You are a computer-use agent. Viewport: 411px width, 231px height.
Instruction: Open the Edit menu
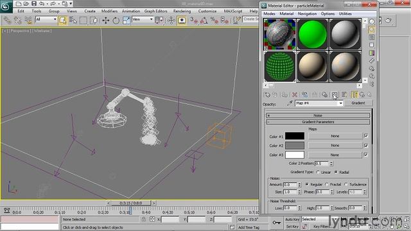[21, 11]
